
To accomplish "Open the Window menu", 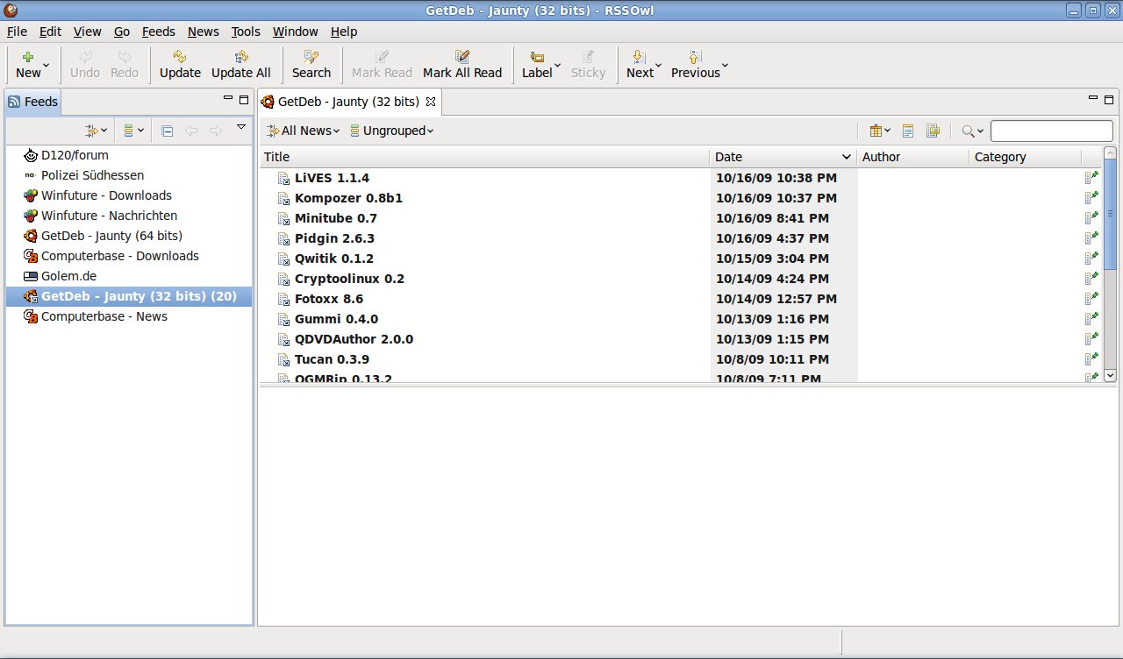I will coord(296,32).
